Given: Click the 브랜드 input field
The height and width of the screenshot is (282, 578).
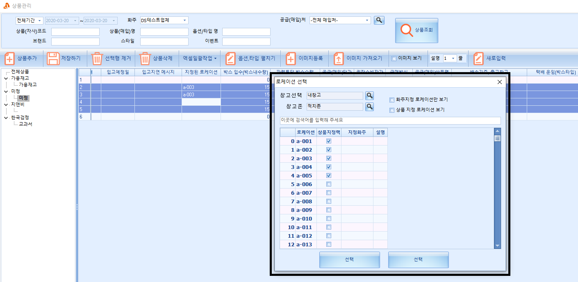Looking at the screenshot, I should 75,41.
